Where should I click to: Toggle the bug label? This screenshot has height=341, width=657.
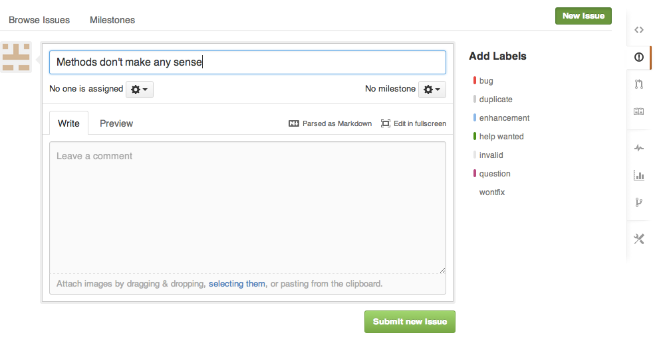tap(486, 81)
